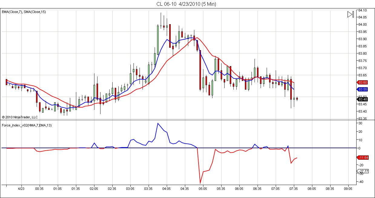This screenshot has height=198, width=375.
Task: Click the 06:05 time axis label
Action: [x=239, y=189]
